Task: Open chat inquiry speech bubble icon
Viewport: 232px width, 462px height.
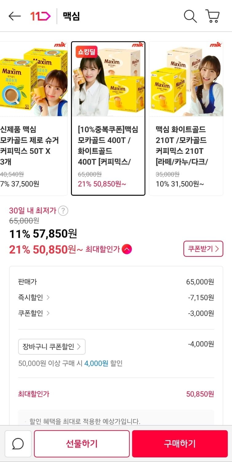Action: tap(18, 444)
